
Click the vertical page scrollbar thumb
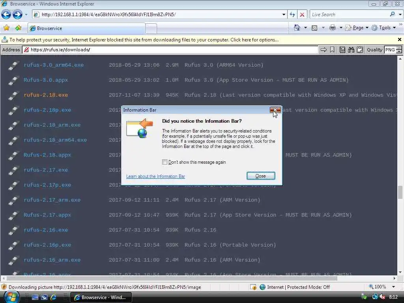tap(400, 192)
